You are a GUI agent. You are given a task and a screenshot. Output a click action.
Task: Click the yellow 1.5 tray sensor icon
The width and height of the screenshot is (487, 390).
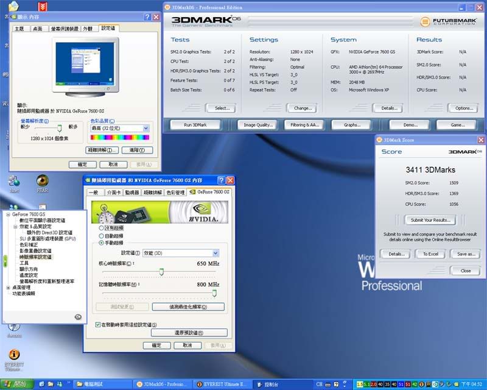360,385
